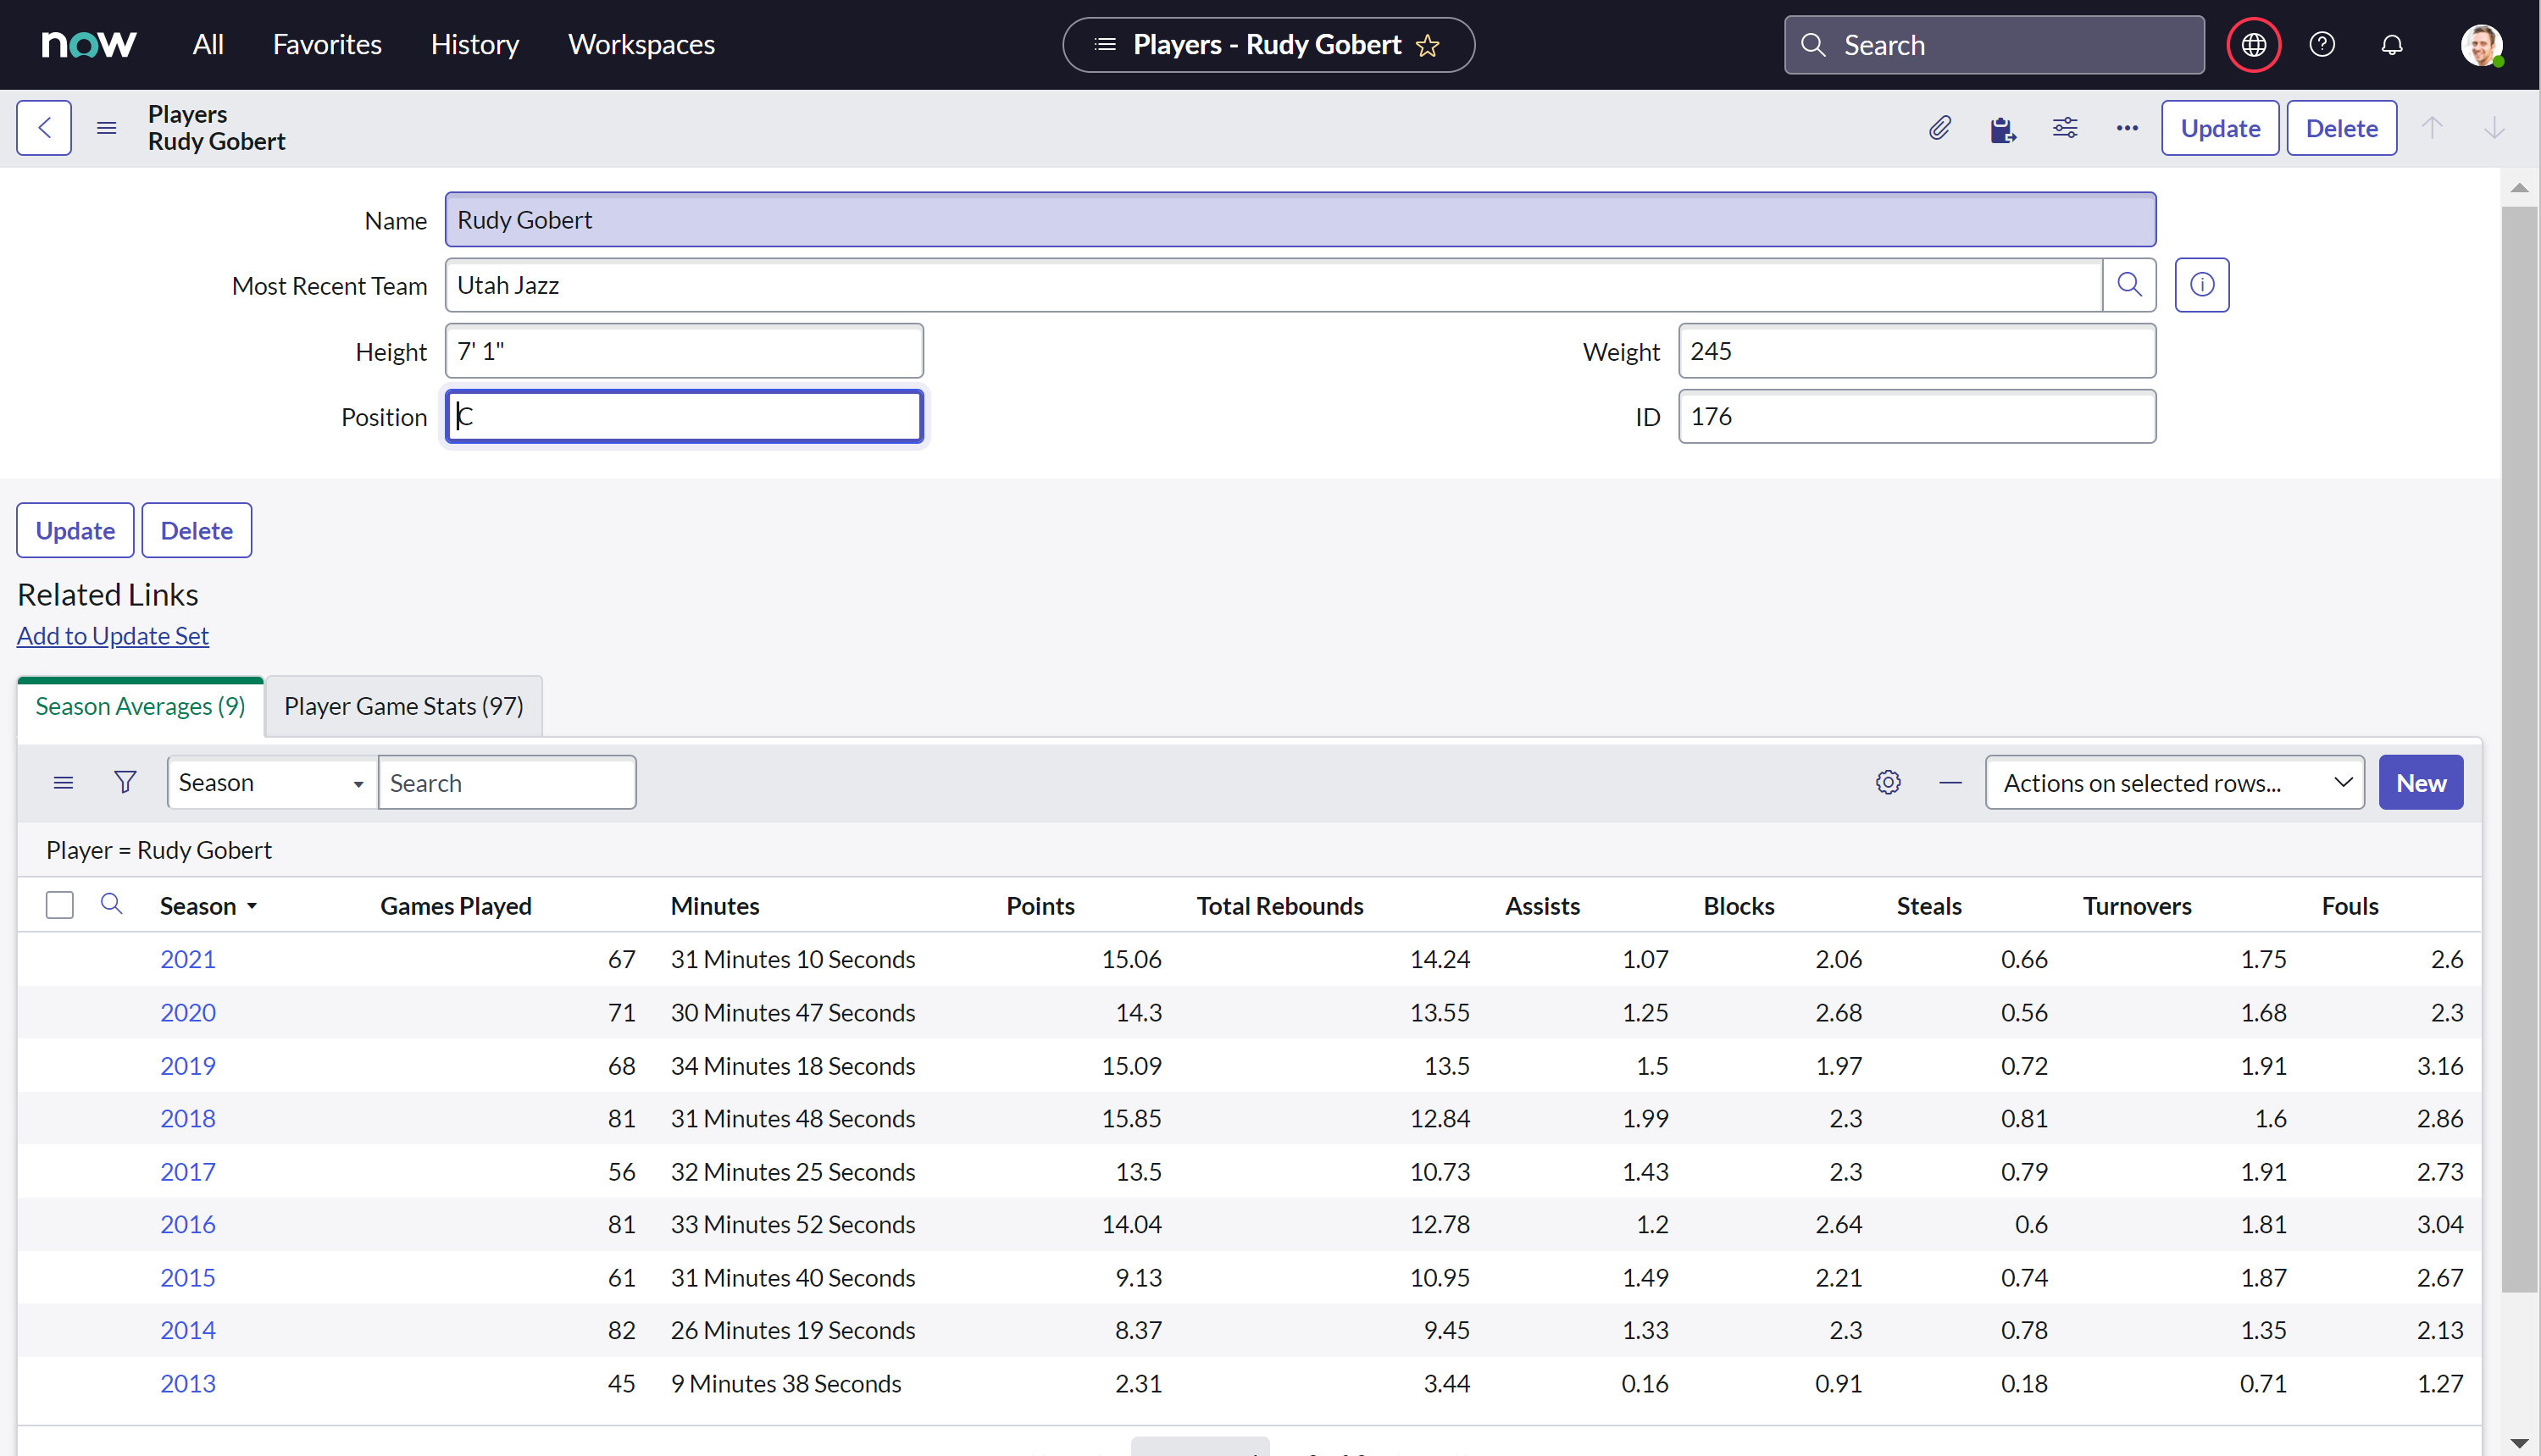
Task: Open the 2016 season record
Action: [188, 1224]
